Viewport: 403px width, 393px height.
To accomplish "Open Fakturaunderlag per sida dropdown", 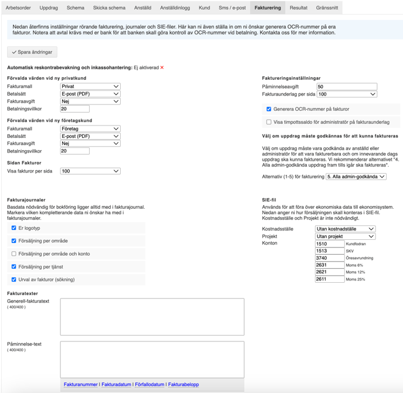I will 347,94.
